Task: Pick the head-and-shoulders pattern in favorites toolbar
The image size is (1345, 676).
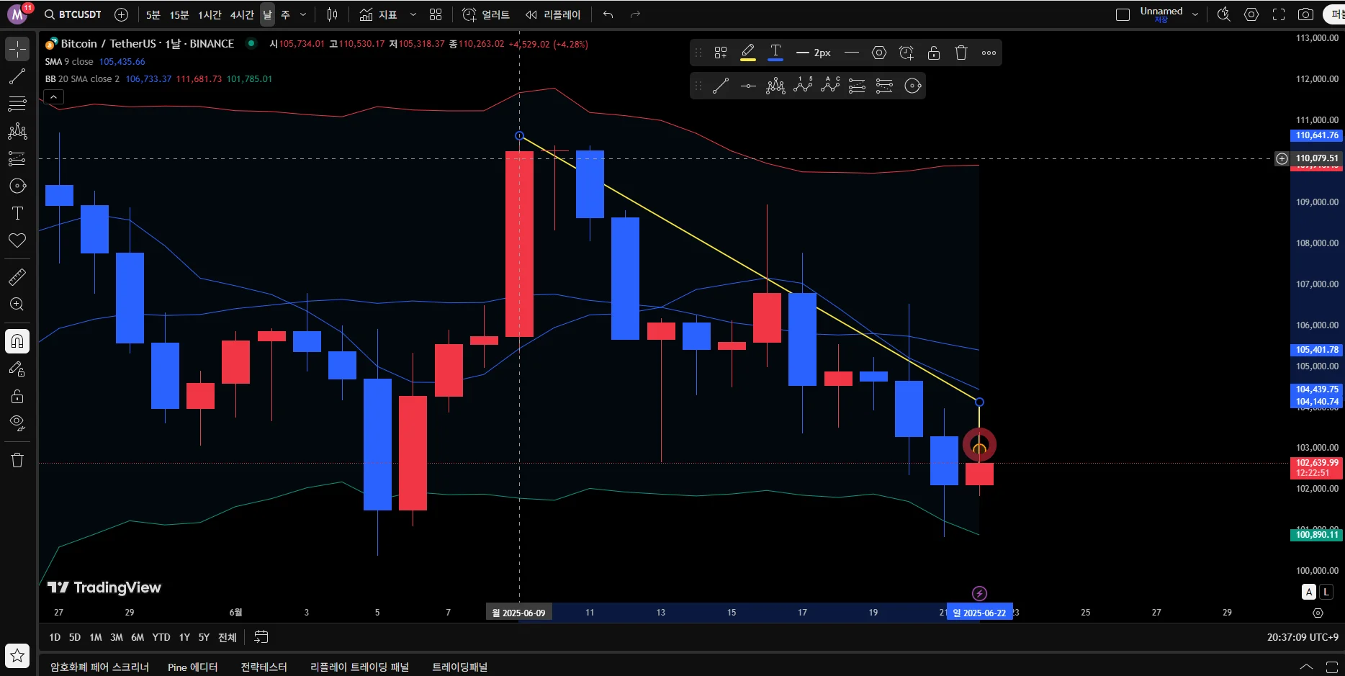Action: coord(775,86)
